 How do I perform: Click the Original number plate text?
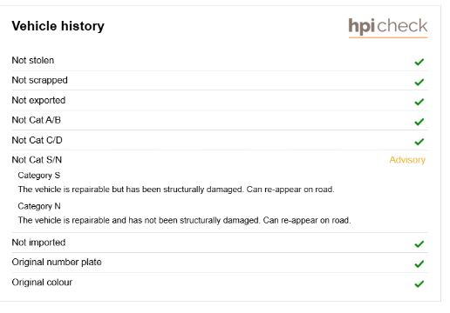click(57, 263)
